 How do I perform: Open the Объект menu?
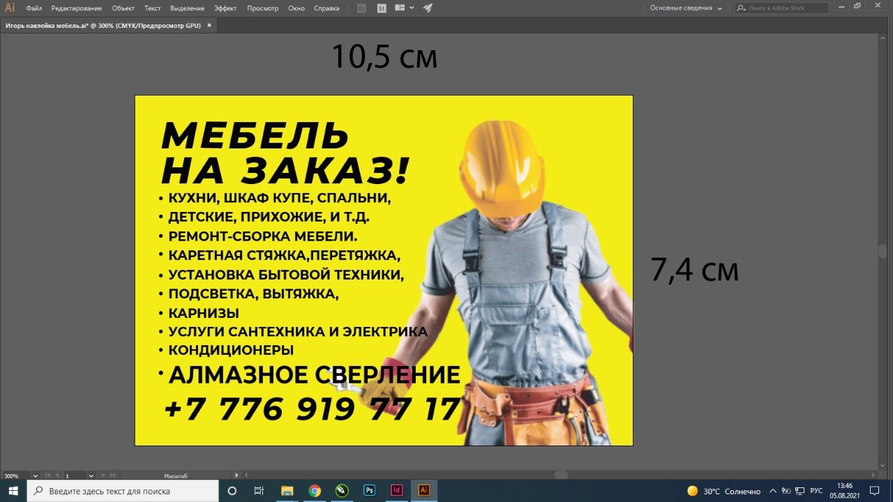tap(123, 8)
